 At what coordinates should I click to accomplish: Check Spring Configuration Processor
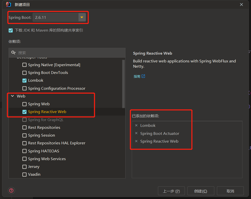(x=25, y=88)
